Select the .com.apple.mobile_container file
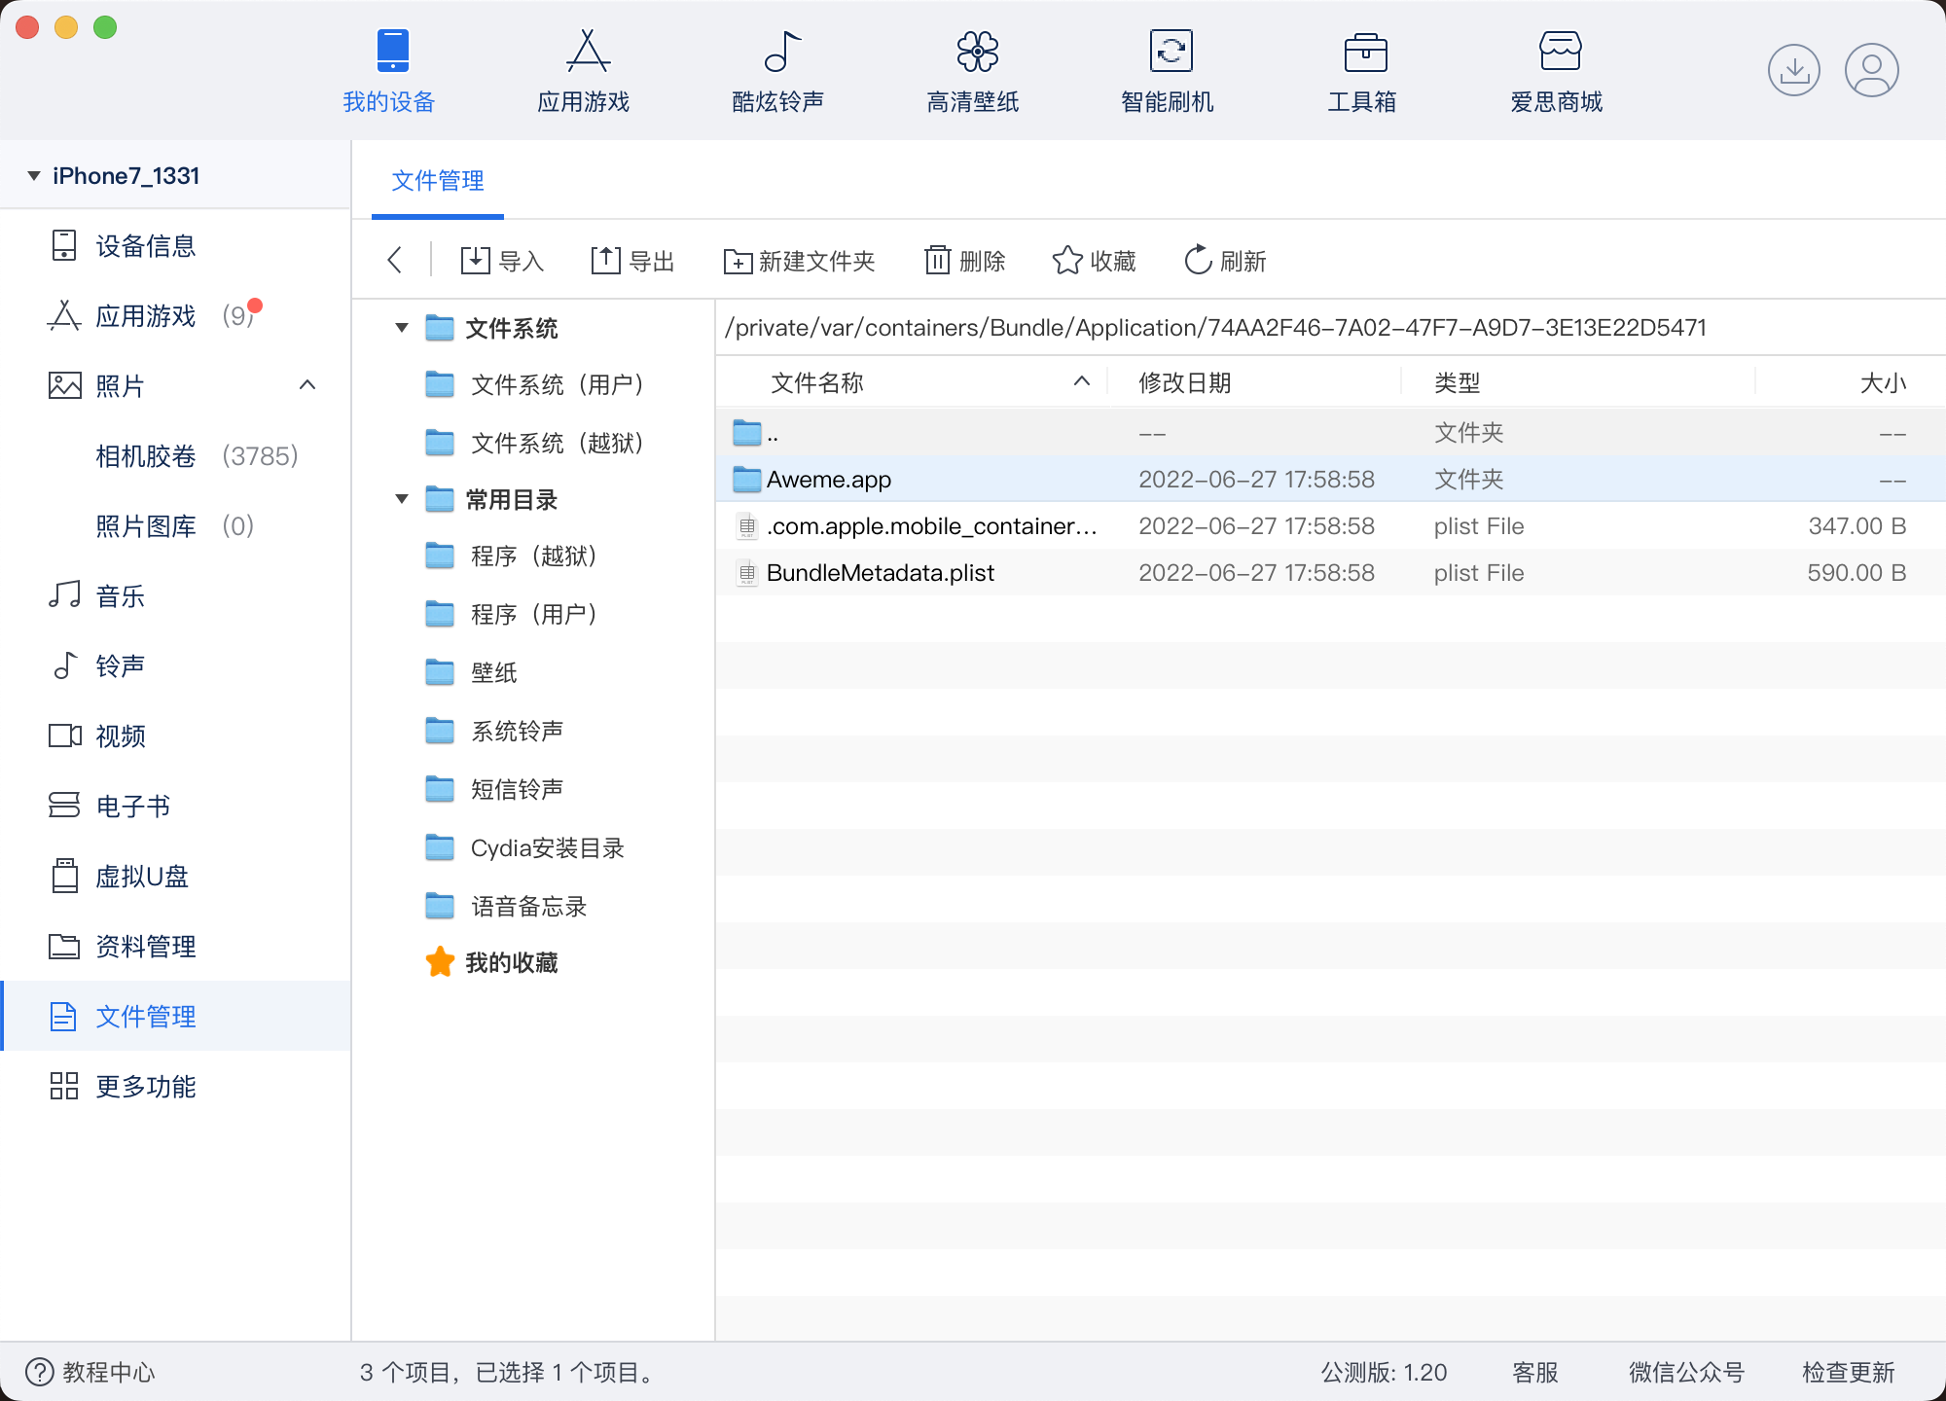The height and width of the screenshot is (1401, 1946). pyautogui.click(x=1331, y=526)
